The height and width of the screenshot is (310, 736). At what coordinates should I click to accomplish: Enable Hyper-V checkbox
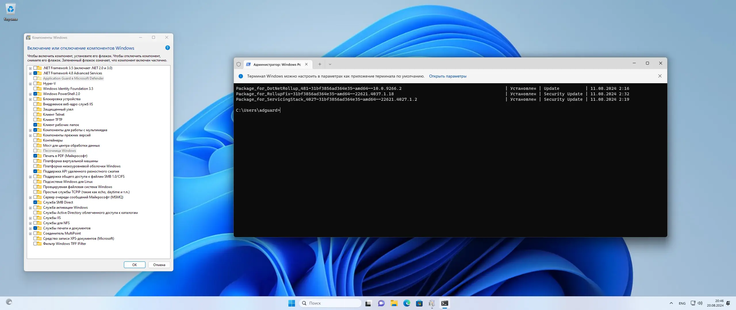click(x=35, y=84)
